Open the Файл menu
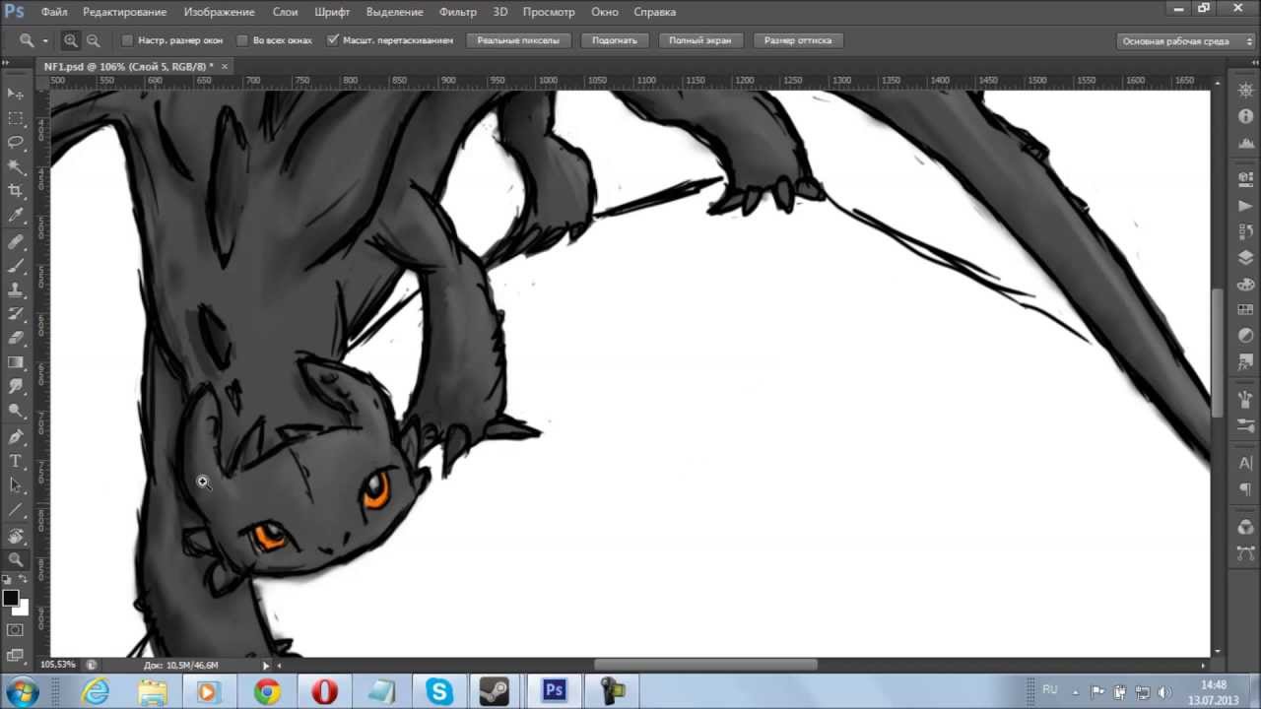Viewport: 1261px width, 709px height. [54, 12]
